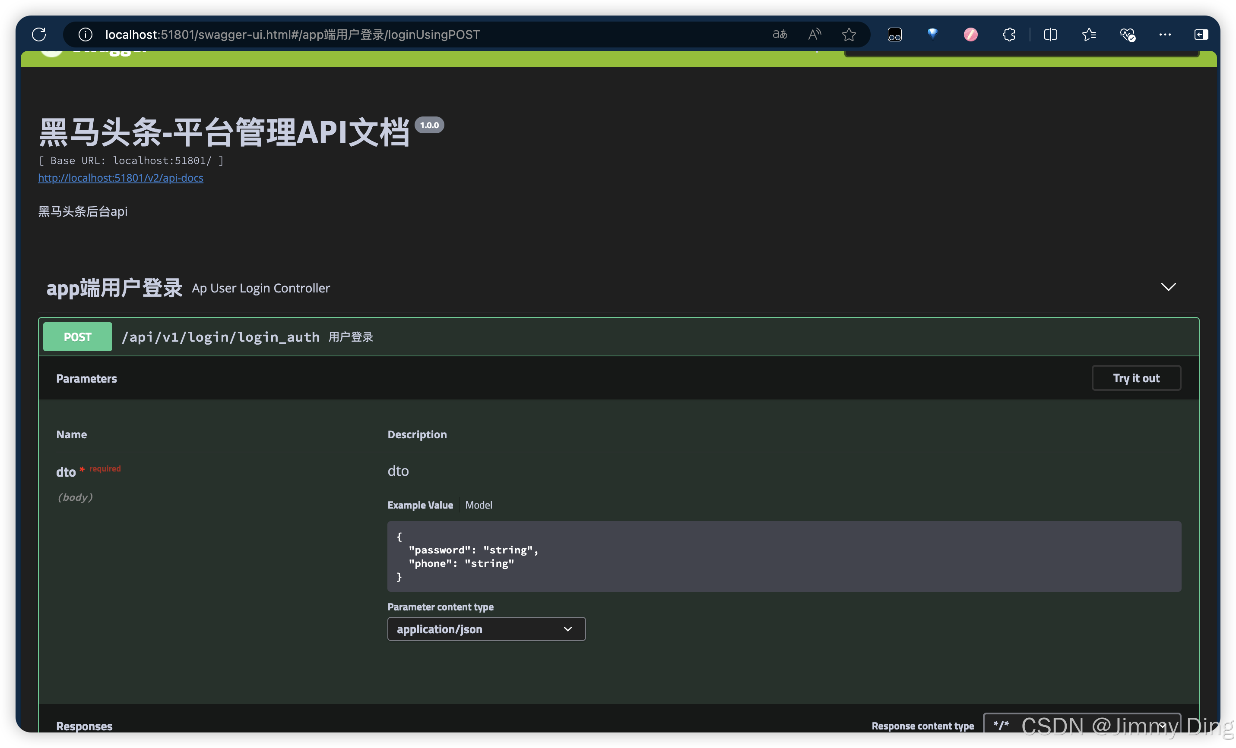Click the translate page icon
Viewport: 1236px width, 748px height.
point(780,35)
